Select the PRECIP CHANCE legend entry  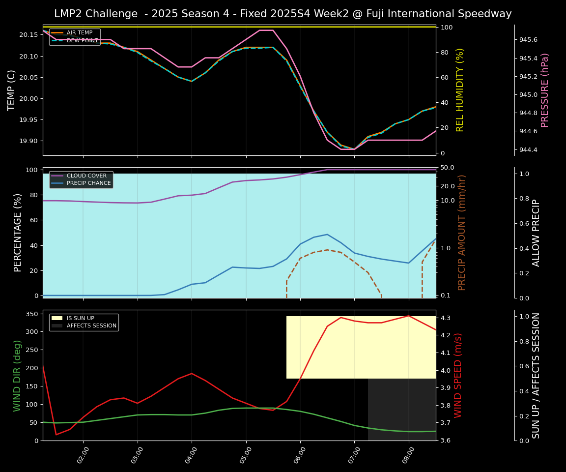pos(89,184)
